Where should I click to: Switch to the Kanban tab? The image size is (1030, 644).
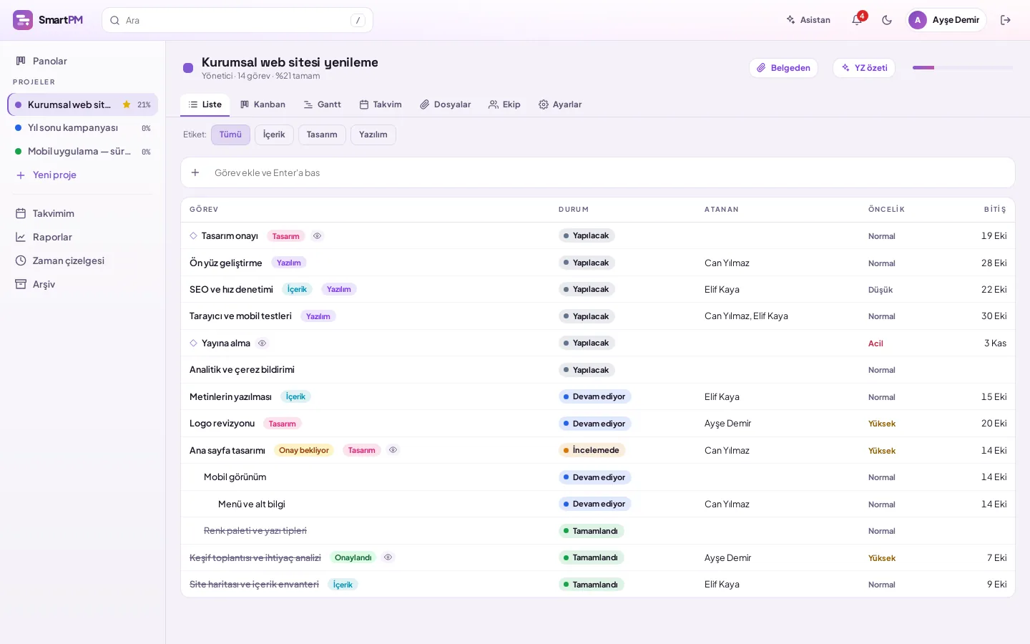[x=263, y=104]
